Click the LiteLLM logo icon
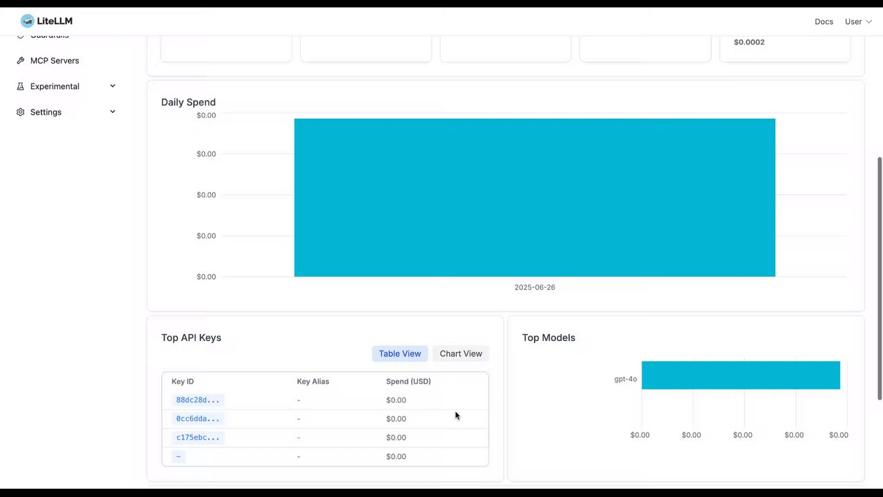883x497 pixels. (x=27, y=21)
